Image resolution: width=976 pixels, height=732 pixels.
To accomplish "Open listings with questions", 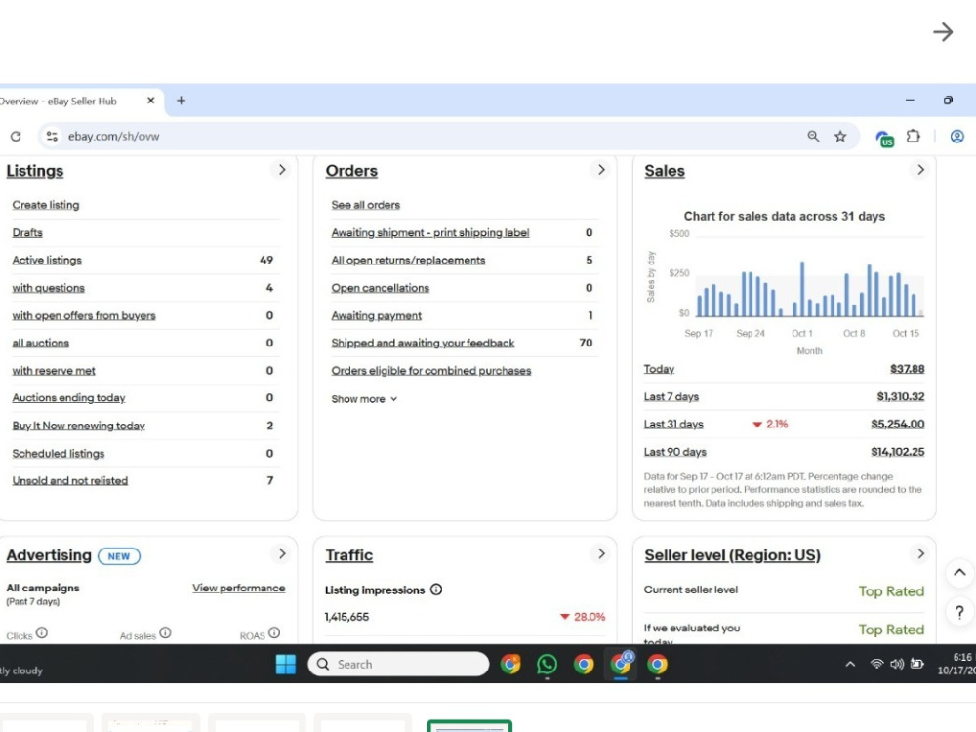I will click(48, 288).
